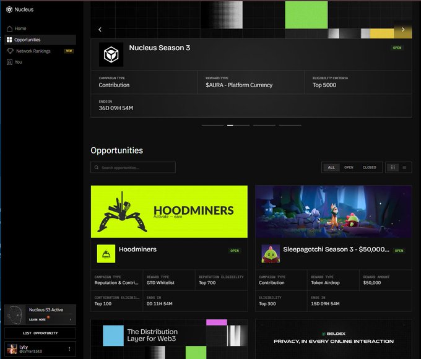Click the search magnifier icon
421x359 pixels.
pyautogui.click(x=97, y=168)
